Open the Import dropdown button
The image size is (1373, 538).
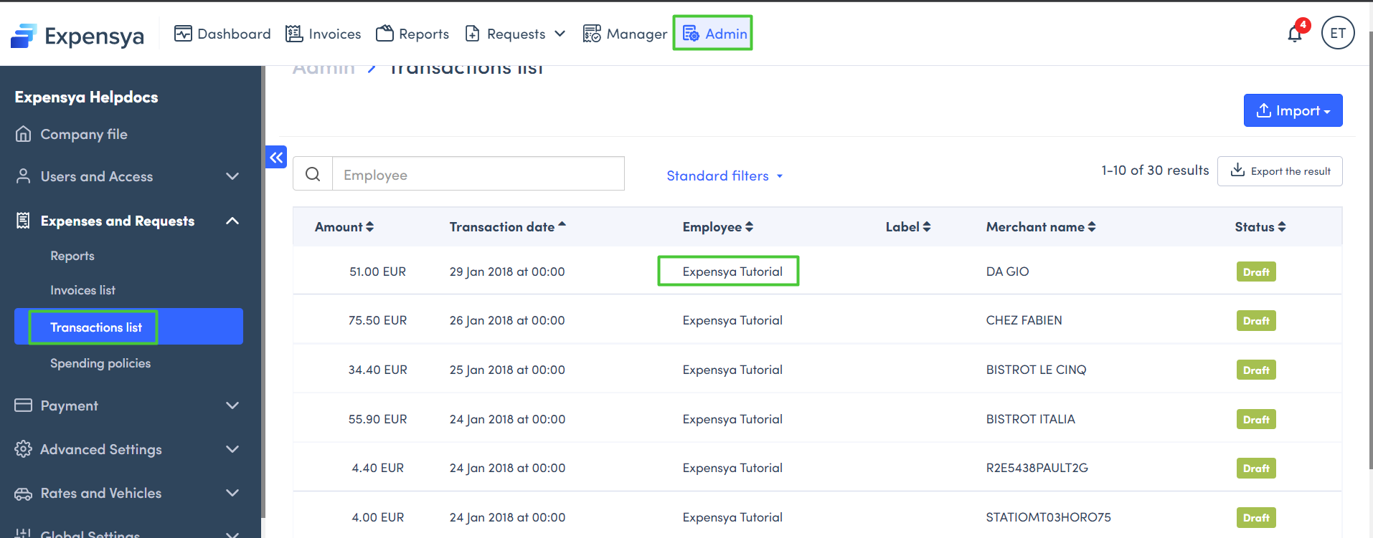(x=1293, y=111)
